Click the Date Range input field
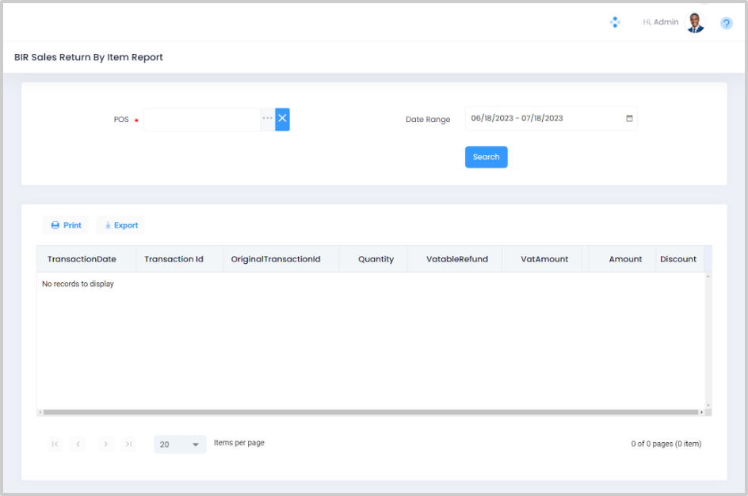748x496 pixels. 543,118
